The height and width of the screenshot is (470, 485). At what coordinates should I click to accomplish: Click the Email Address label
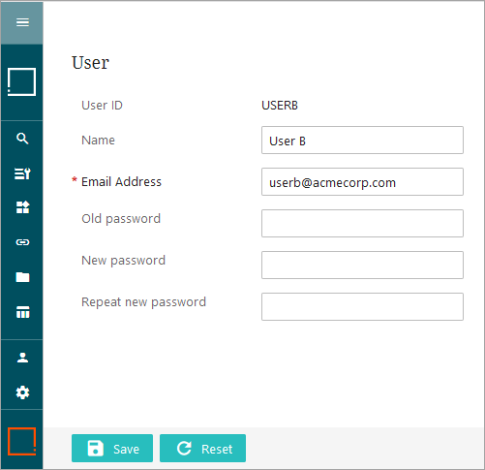[x=121, y=182]
